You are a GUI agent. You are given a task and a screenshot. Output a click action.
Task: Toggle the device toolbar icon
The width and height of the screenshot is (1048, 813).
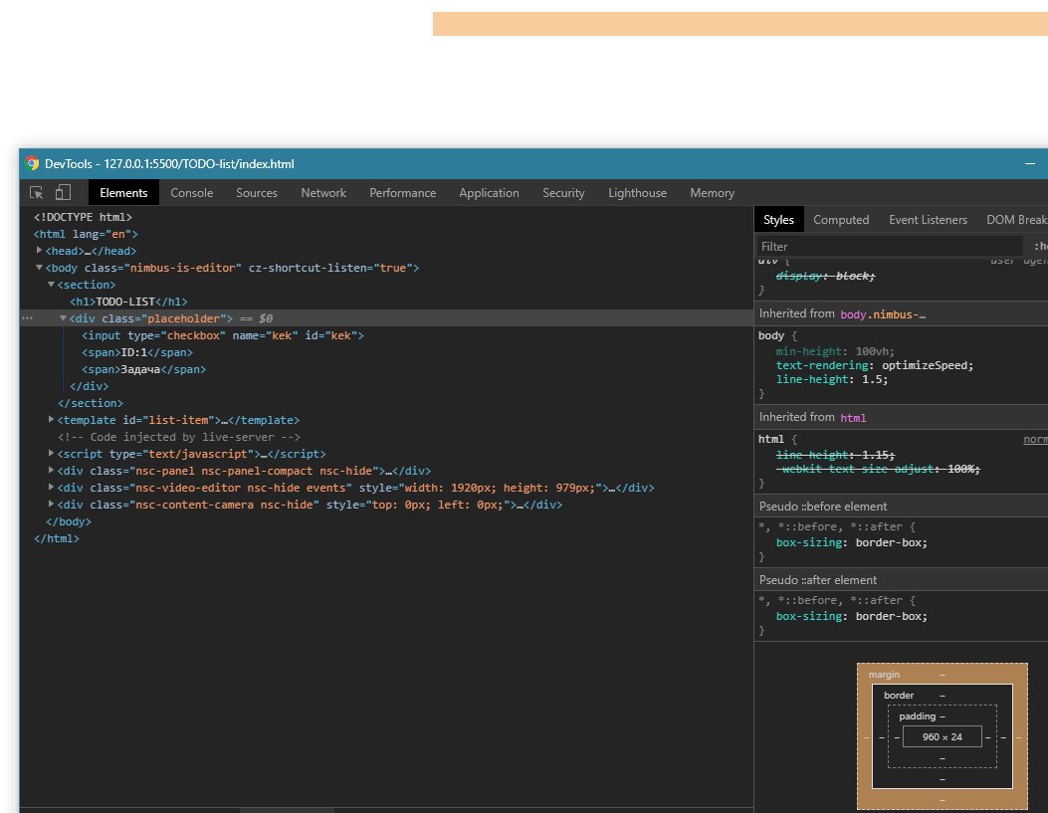63,192
